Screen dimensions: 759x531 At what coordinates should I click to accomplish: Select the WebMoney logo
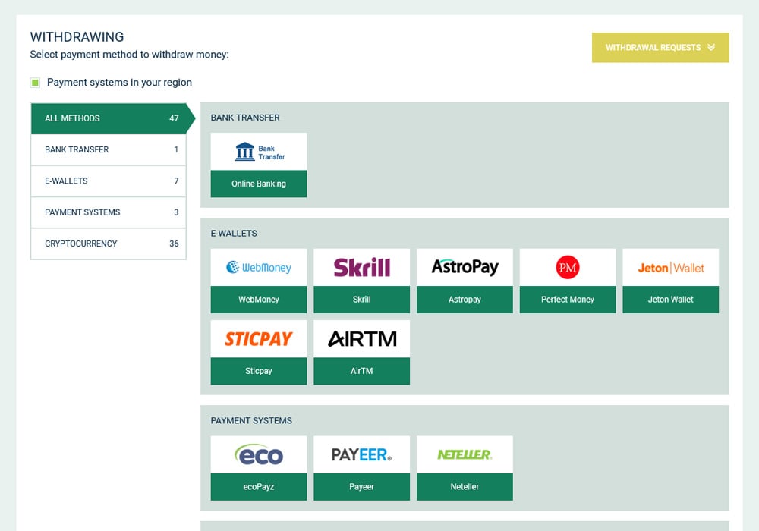(259, 268)
